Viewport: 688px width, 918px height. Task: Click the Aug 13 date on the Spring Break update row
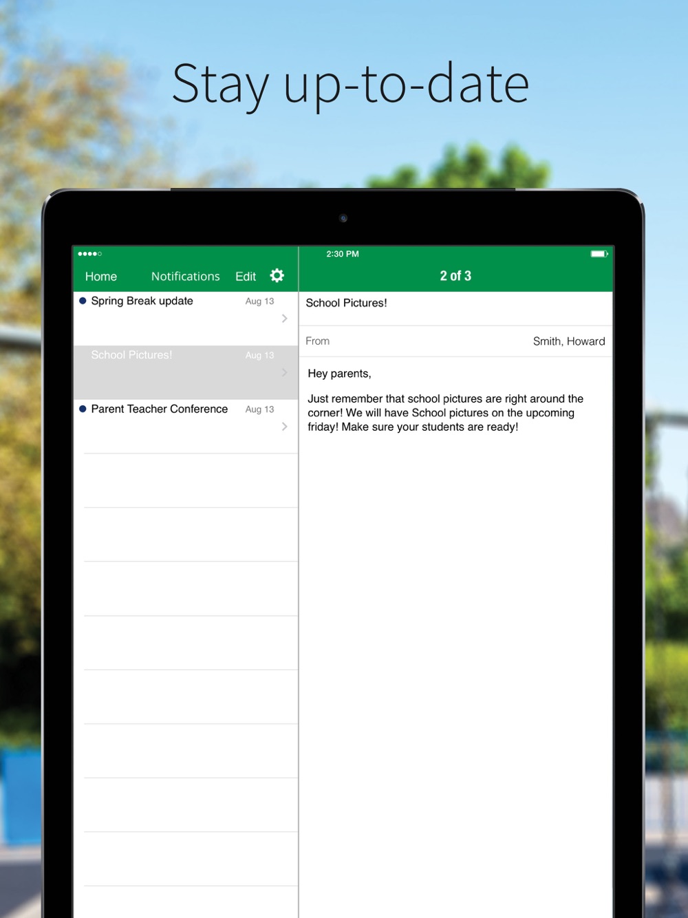[x=259, y=301]
